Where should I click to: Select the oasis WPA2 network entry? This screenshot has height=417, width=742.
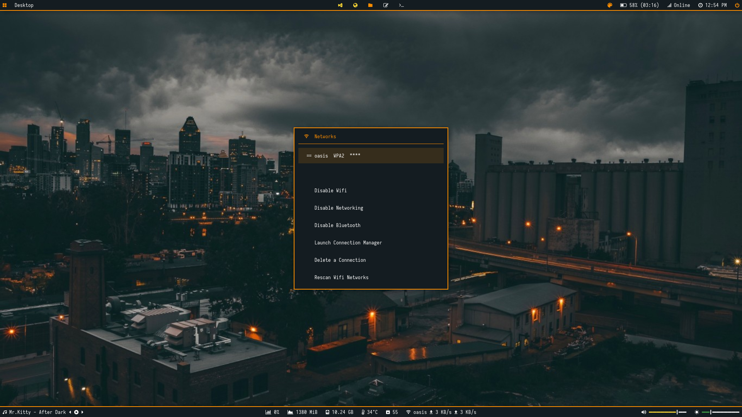pyautogui.click(x=371, y=156)
